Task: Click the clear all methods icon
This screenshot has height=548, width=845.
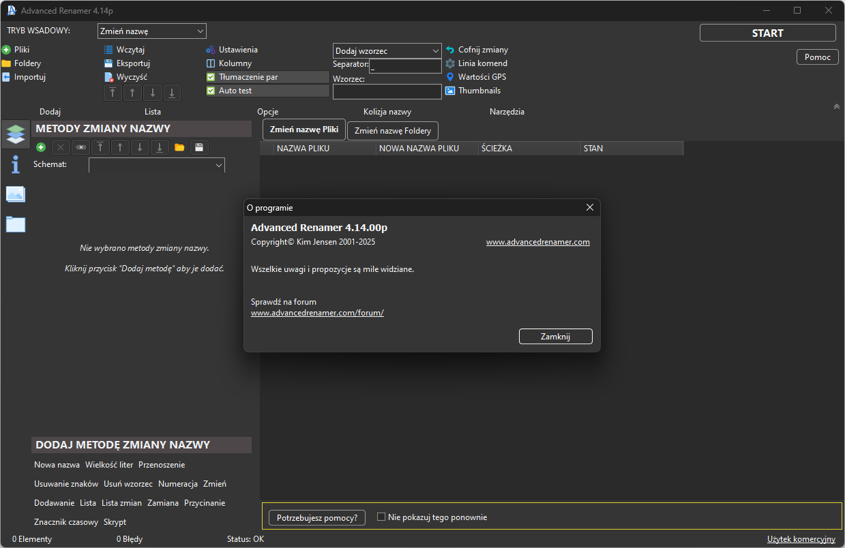Action: pyautogui.click(x=80, y=147)
